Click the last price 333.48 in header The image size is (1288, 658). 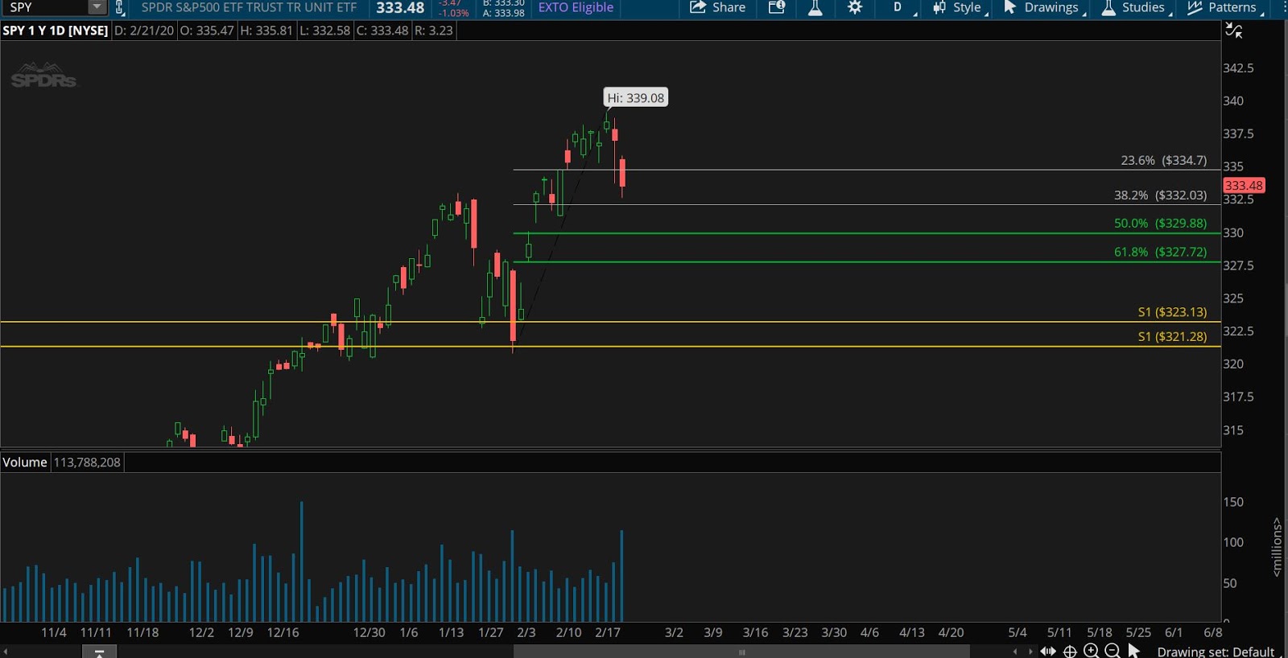point(400,8)
